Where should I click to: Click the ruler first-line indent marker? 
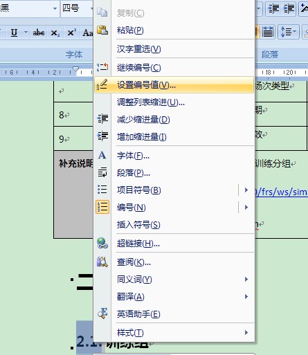pyautogui.click(x=75, y=69)
